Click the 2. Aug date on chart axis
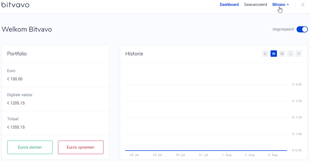This screenshot has height=161, width=310. coord(250,155)
